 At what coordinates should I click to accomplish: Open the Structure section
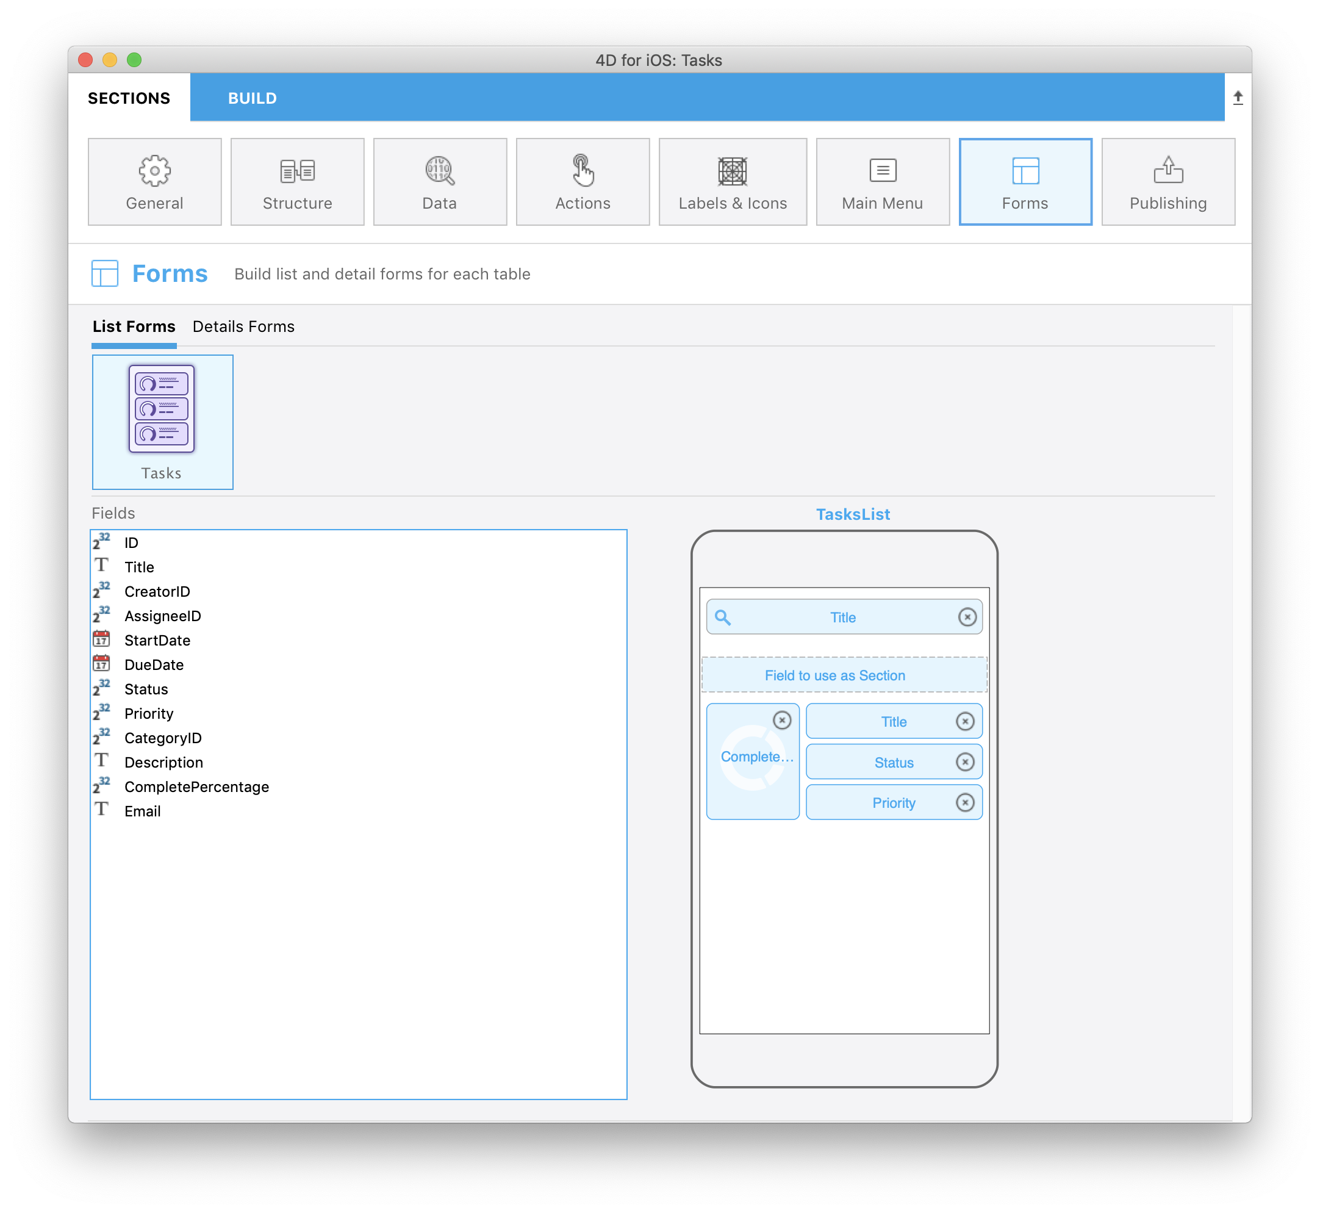(x=296, y=182)
